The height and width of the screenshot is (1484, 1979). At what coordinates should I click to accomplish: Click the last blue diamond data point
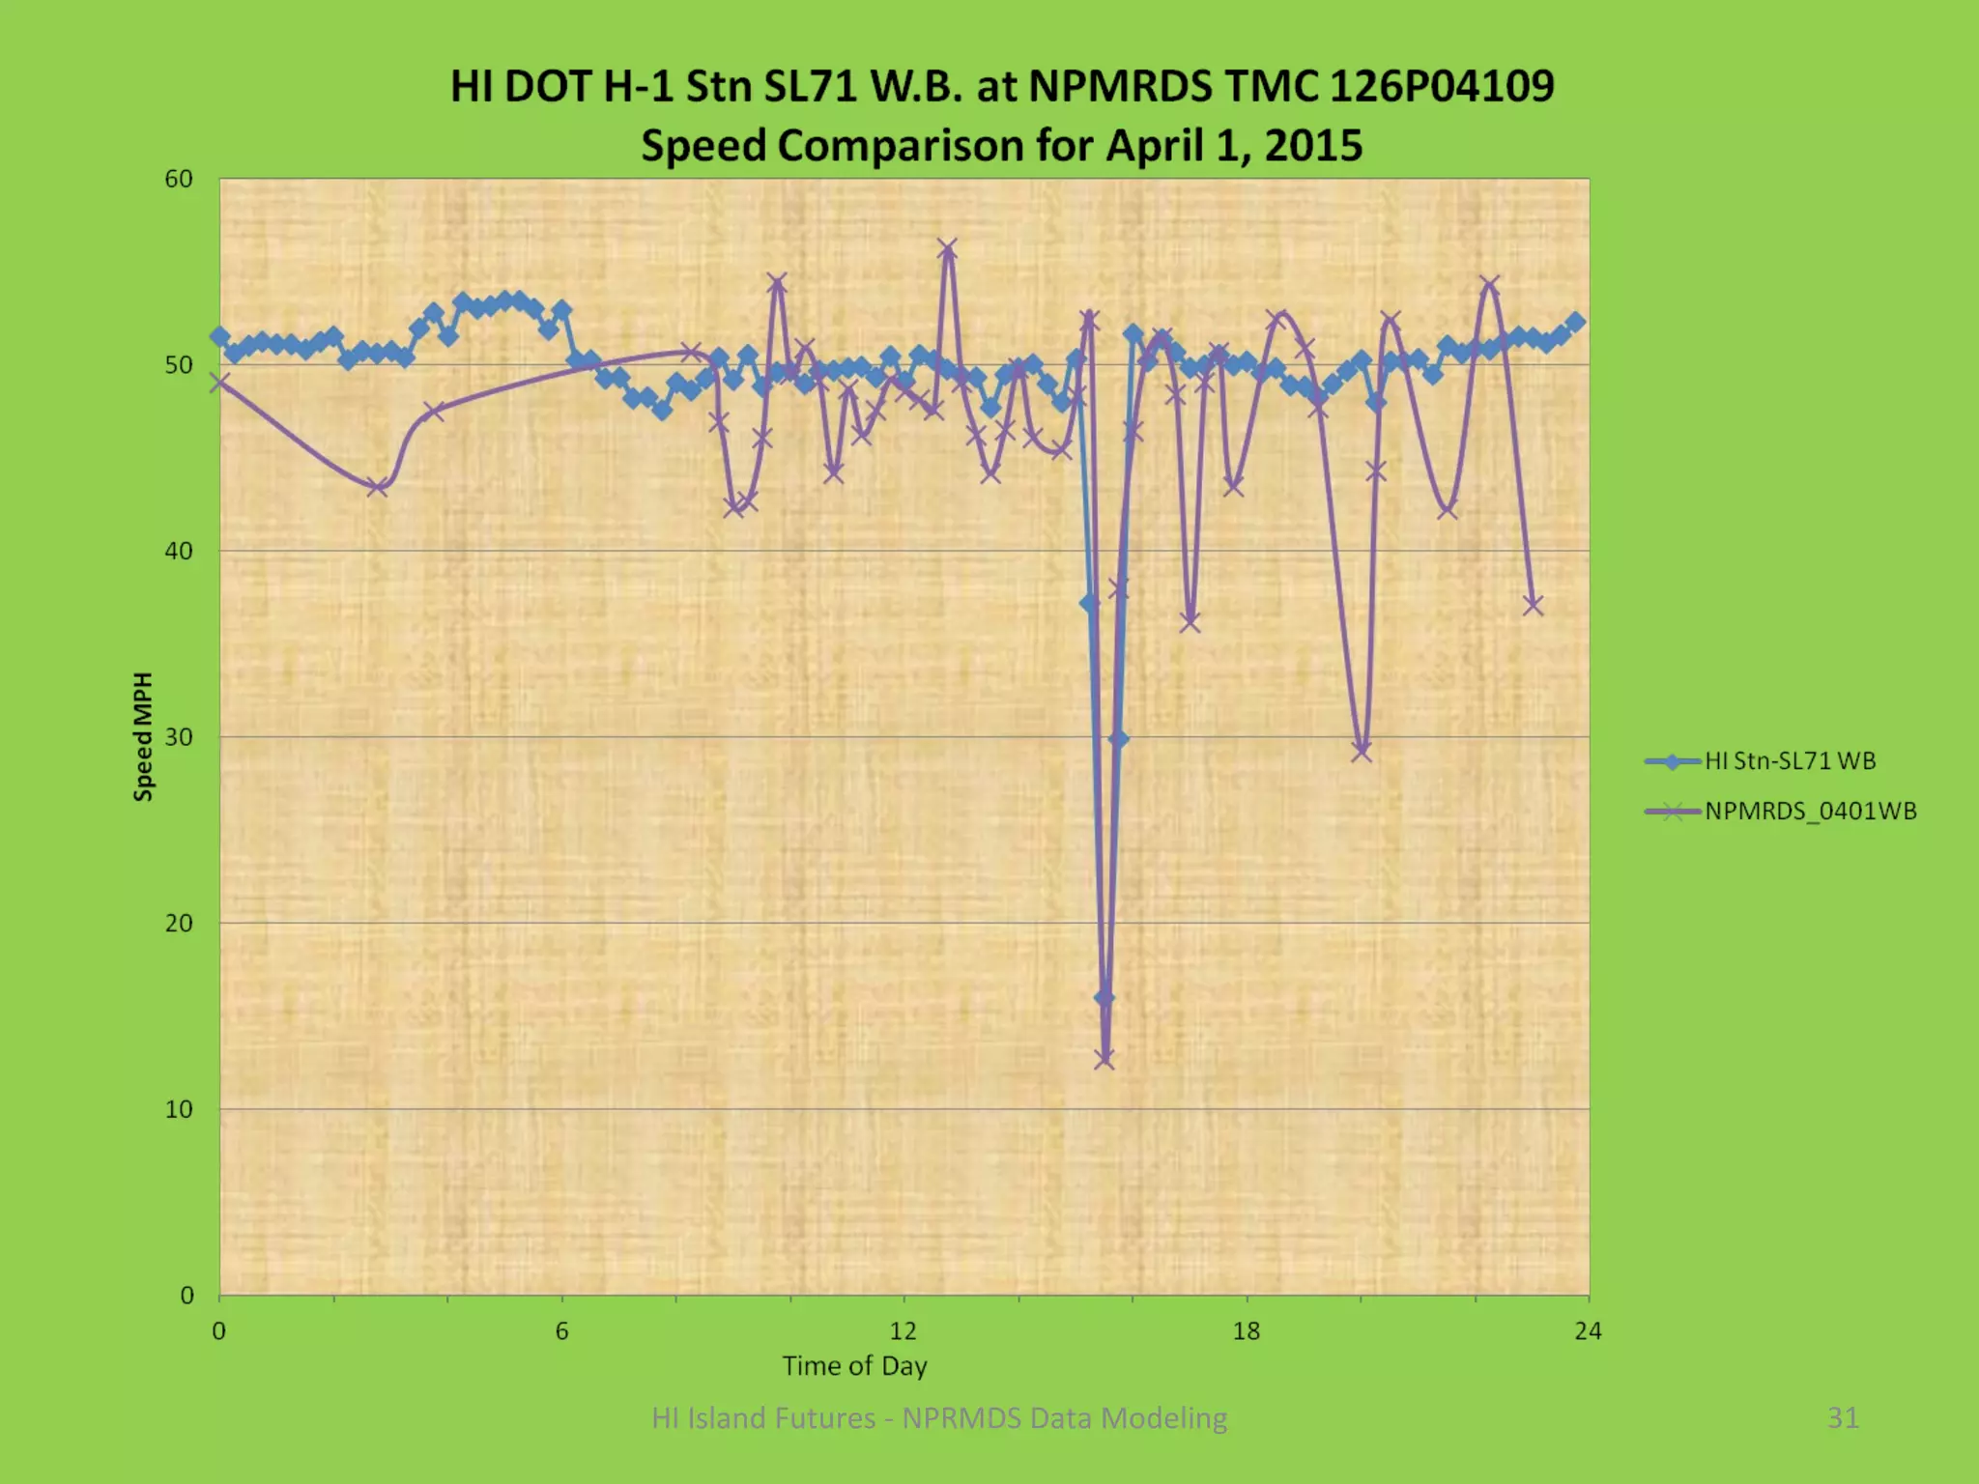pos(1576,322)
